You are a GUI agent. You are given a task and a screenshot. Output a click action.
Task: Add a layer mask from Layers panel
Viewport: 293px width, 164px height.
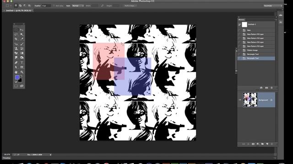tap(253, 144)
